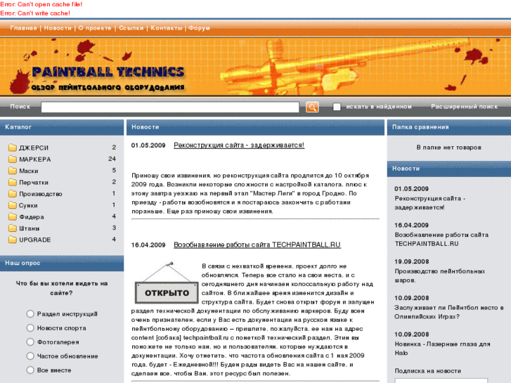
Task: Open the Главная menu item
Action: tap(23, 28)
